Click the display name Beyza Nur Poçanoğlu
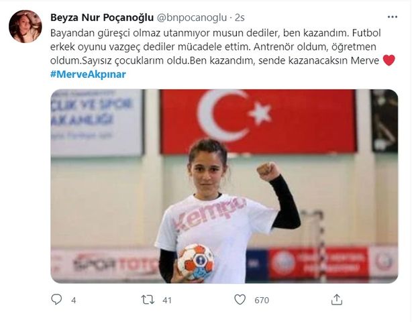Viewport: 416px width, 322px height. pos(102,17)
